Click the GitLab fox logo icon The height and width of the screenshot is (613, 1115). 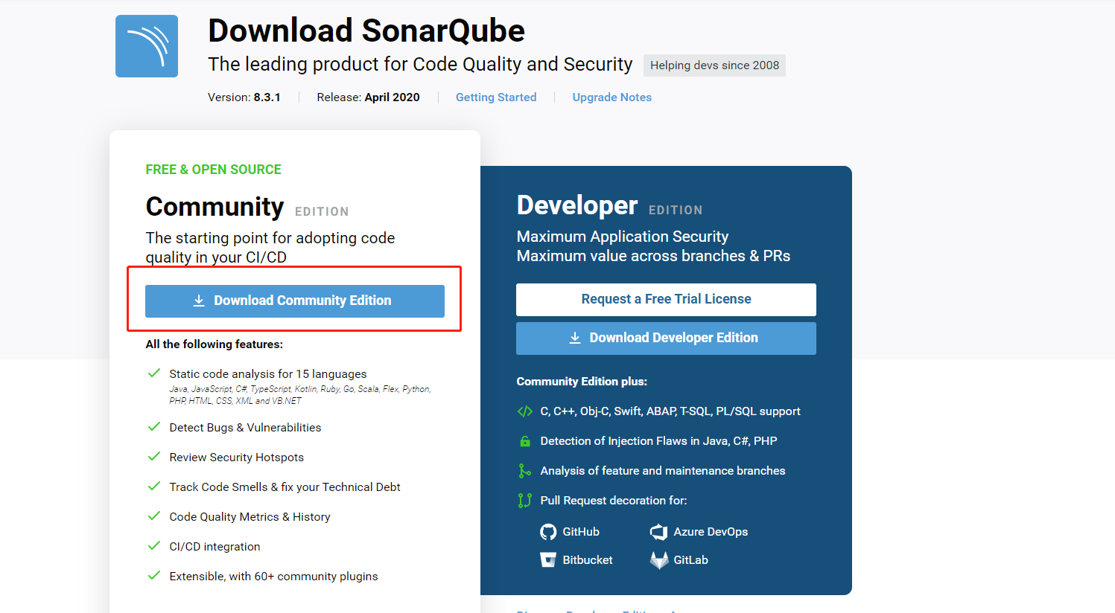coord(659,560)
